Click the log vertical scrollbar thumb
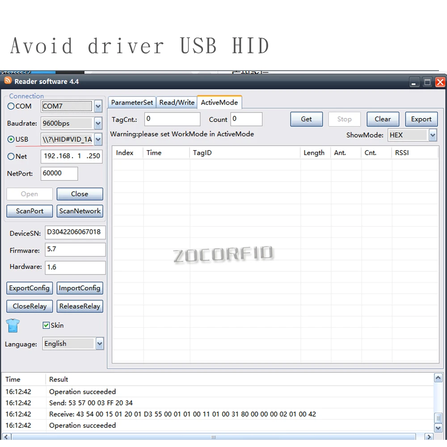Viewport: 447px width, 447px height. pos(438,418)
